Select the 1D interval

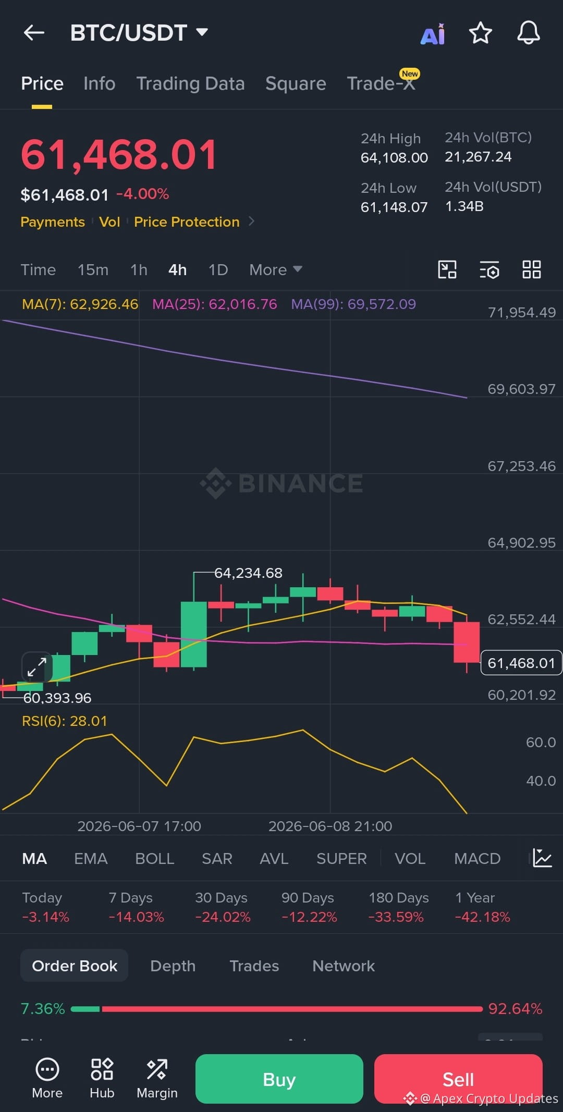pyautogui.click(x=218, y=269)
